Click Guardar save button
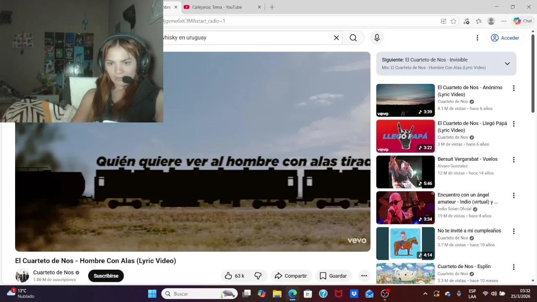Viewport: 537px width, 302px height. tap(334, 276)
